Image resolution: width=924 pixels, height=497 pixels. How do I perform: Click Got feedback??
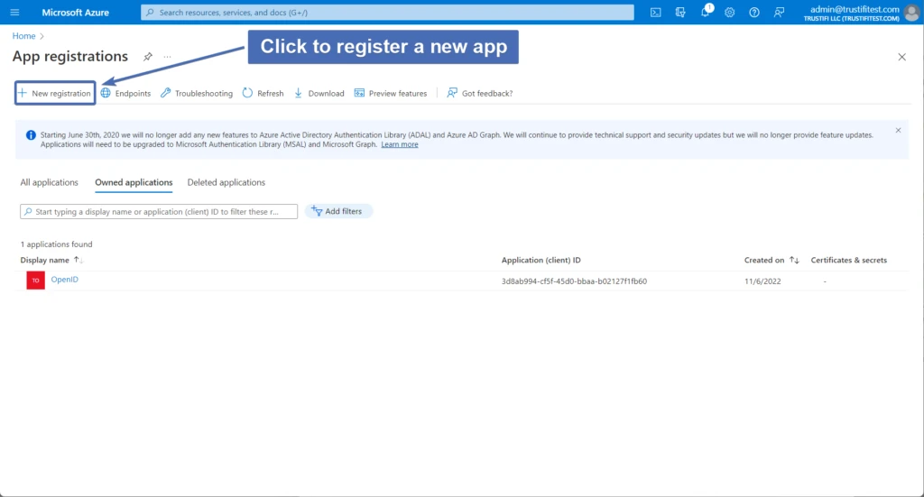point(480,93)
